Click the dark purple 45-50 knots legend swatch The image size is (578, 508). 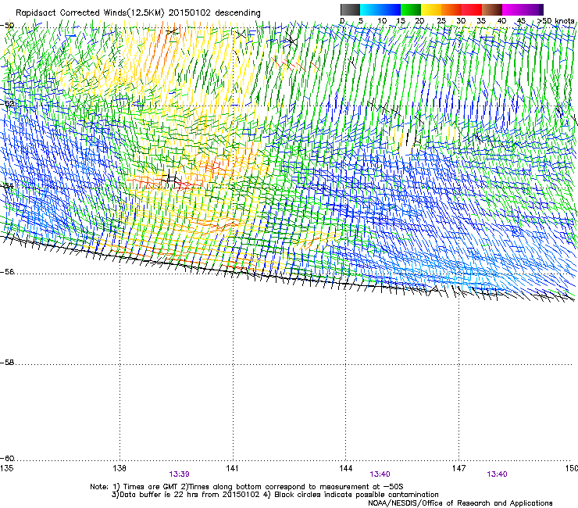tap(533, 9)
